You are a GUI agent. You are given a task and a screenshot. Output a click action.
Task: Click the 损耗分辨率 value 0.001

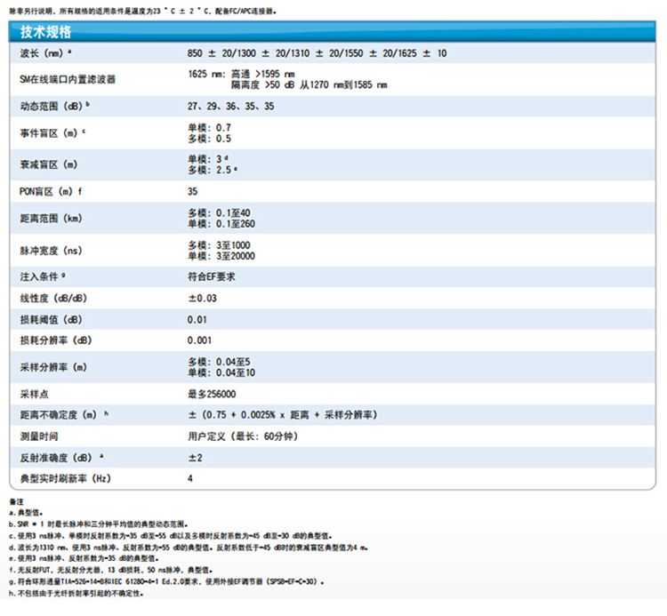(x=200, y=340)
